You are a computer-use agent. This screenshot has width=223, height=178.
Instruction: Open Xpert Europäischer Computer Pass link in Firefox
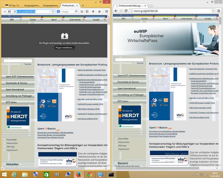pyautogui.click(x=91, y=70)
